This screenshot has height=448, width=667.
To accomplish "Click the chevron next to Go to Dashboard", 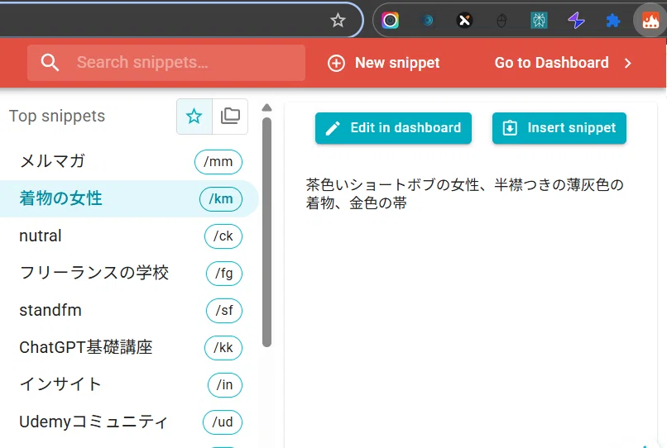I will coord(628,64).
